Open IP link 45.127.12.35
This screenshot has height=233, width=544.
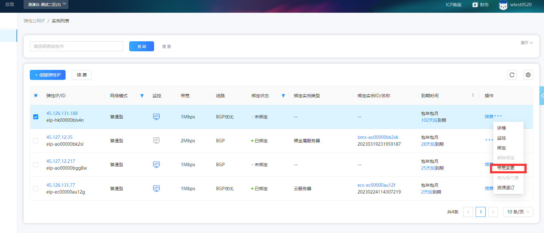[x=59, y=137]
